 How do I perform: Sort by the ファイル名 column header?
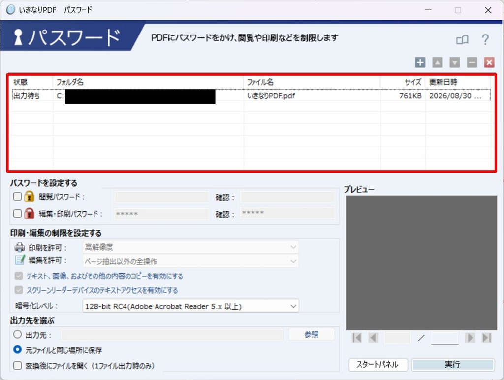[x=312, y=82]
